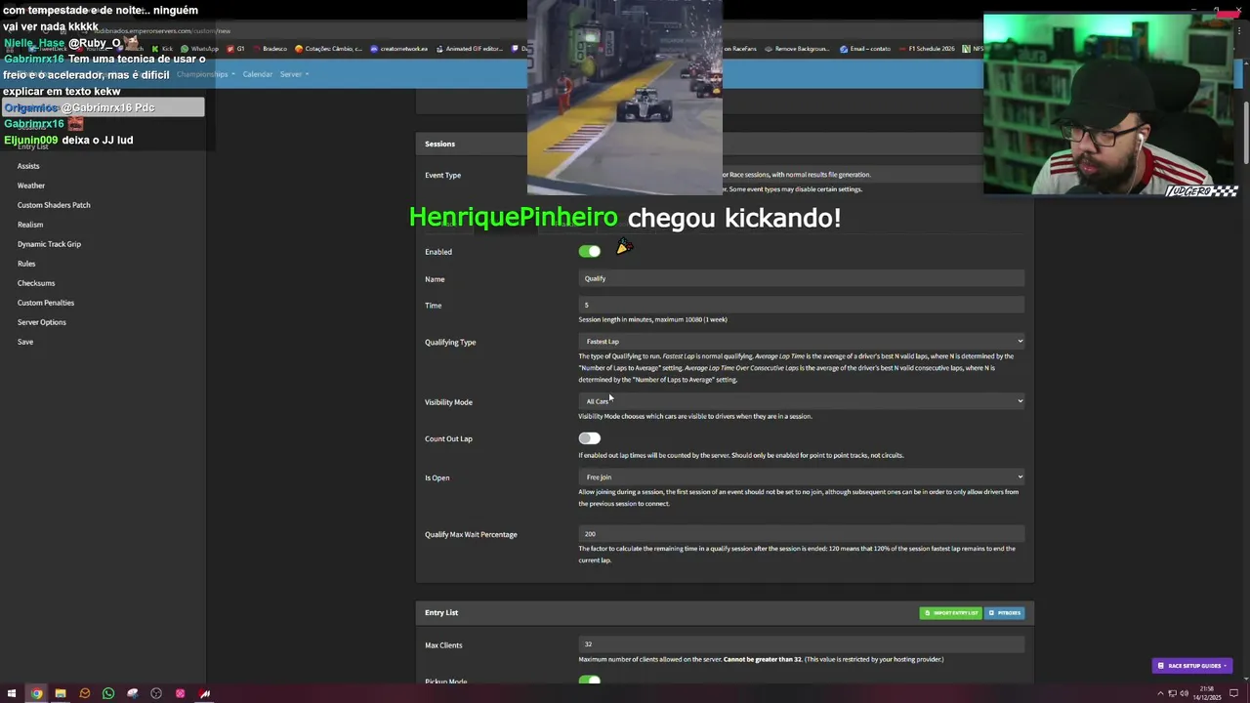The image size is (1250, 703).
Task: Open the Calendar navbar item
Action: (x=258, y=74)
